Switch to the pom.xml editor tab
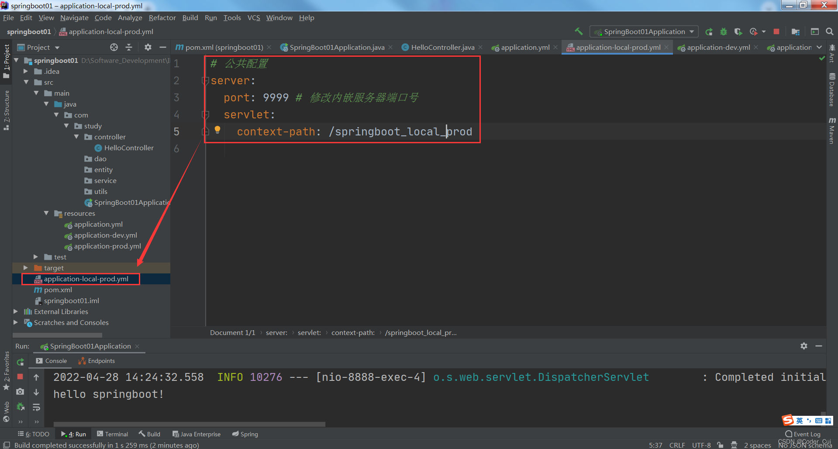 [x=224, y=47]
